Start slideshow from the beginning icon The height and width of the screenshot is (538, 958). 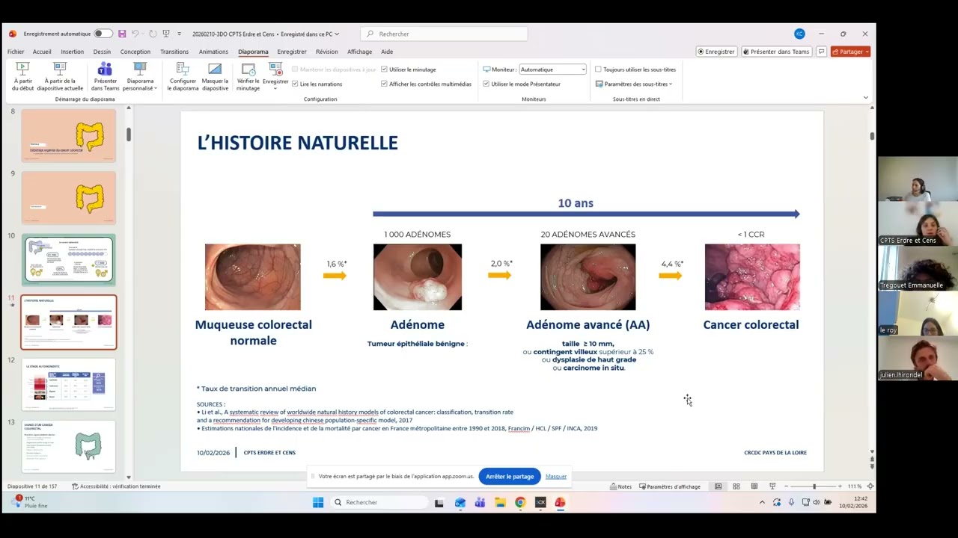22,69
